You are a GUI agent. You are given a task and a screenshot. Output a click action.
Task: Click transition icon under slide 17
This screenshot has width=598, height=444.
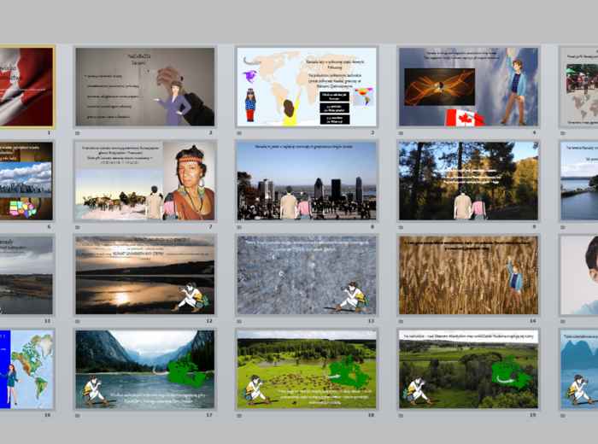coord(78,415)
